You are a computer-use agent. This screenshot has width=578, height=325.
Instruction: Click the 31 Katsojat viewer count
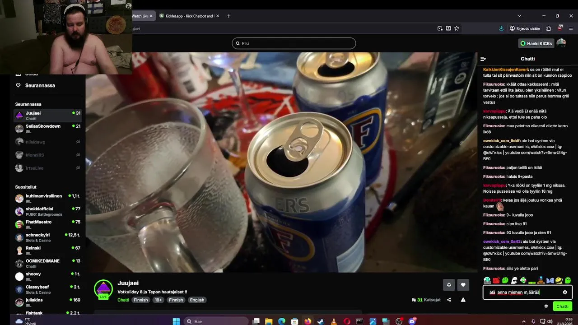pyautogui.click(x=426, y=300)
